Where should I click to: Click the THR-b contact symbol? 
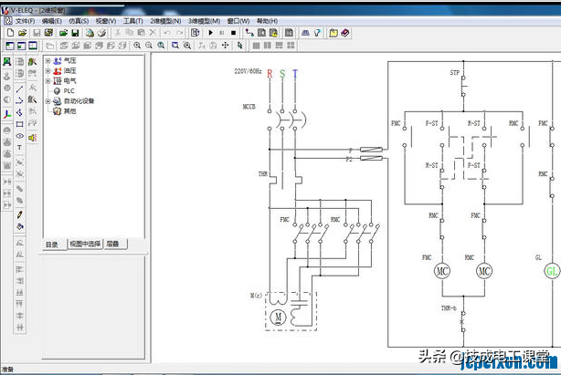tap(463, 321)
